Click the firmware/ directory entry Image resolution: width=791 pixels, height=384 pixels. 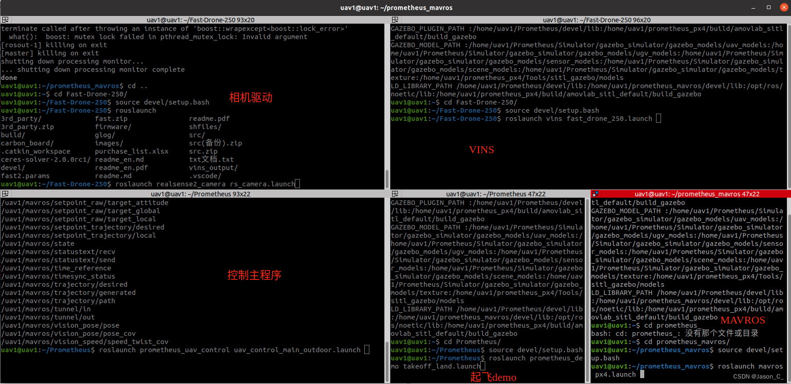(x=113, y=127)
